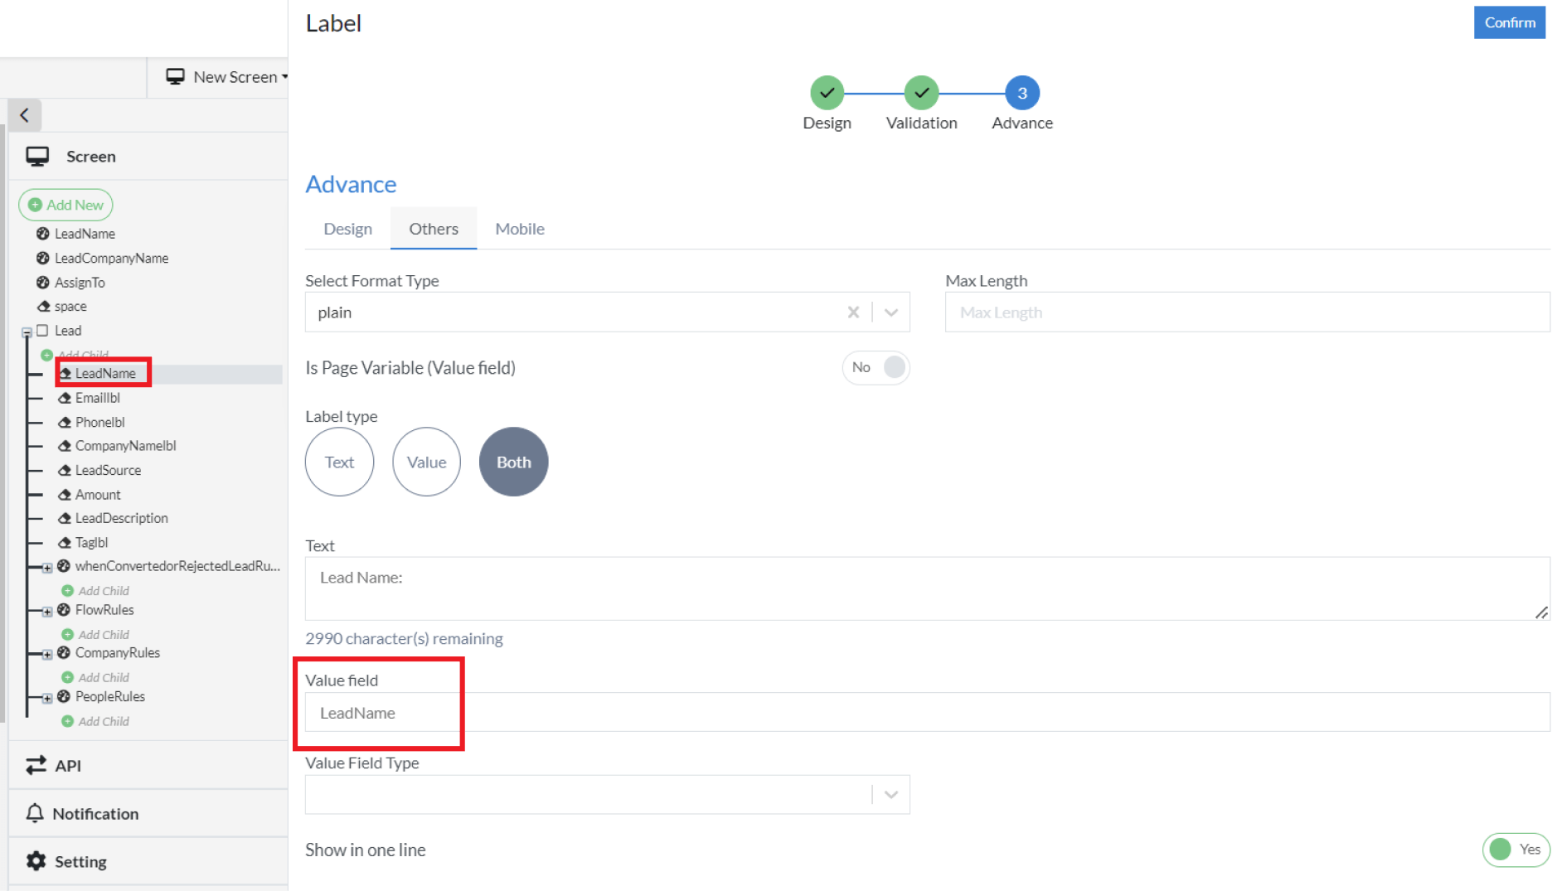This screenshot has height=891, width=1562.
Task: Click the back arrow collapse icon
Action: 25,115
